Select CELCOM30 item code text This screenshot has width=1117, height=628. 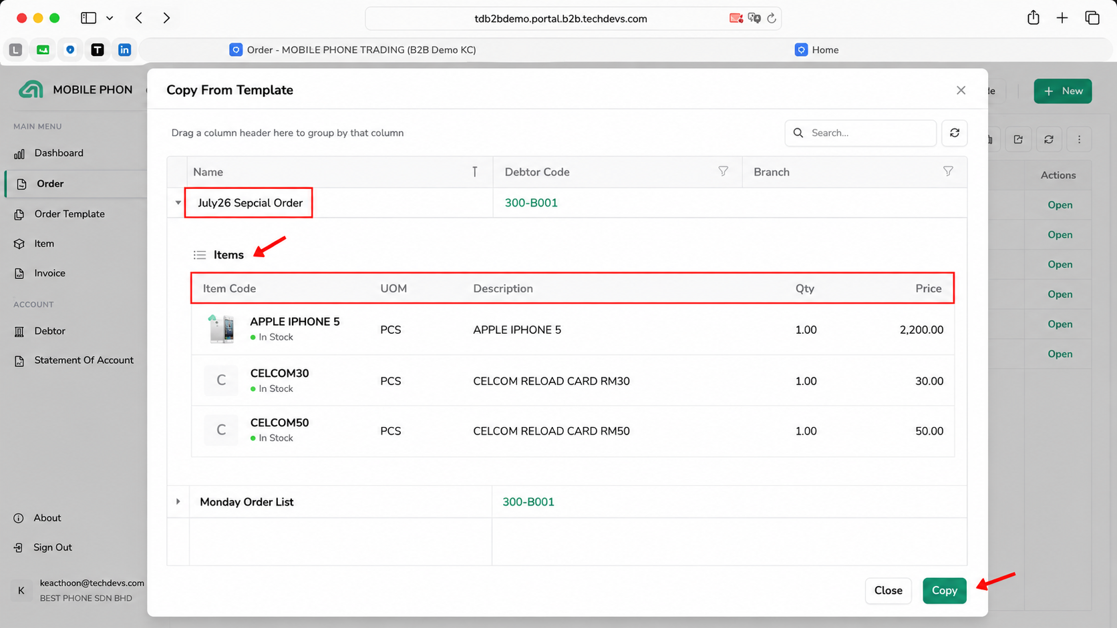tap(279, 373)
